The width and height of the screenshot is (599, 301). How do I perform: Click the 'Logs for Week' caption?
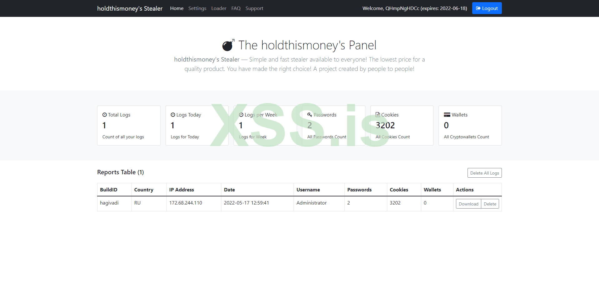(x=253, y=137)
